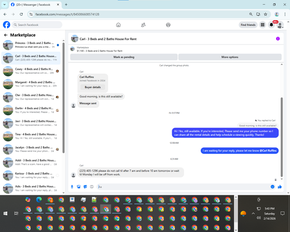Click the message input box
290x232 pixels.
tap(184, 187)
